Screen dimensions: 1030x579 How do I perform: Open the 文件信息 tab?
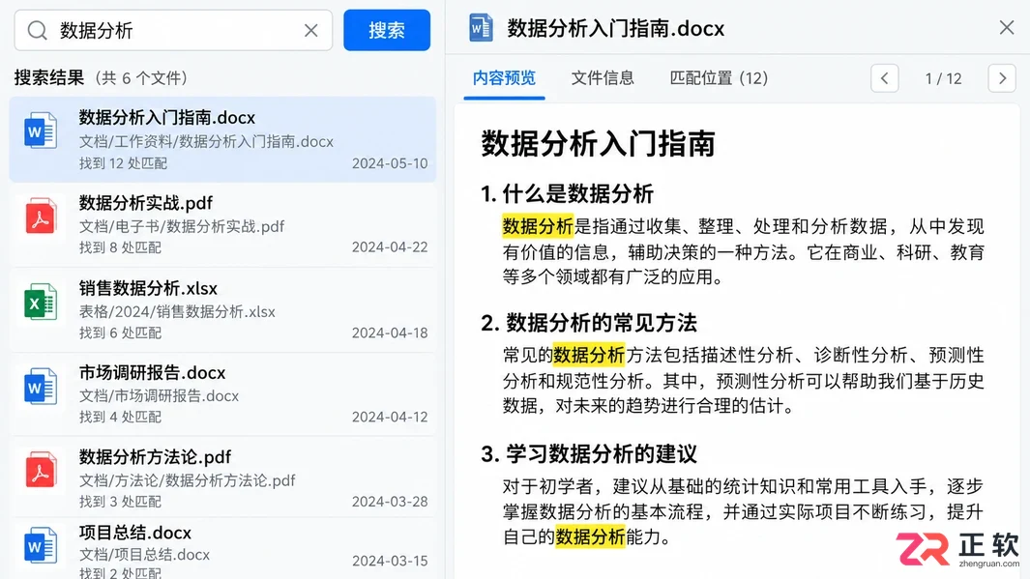click(603, 78)
